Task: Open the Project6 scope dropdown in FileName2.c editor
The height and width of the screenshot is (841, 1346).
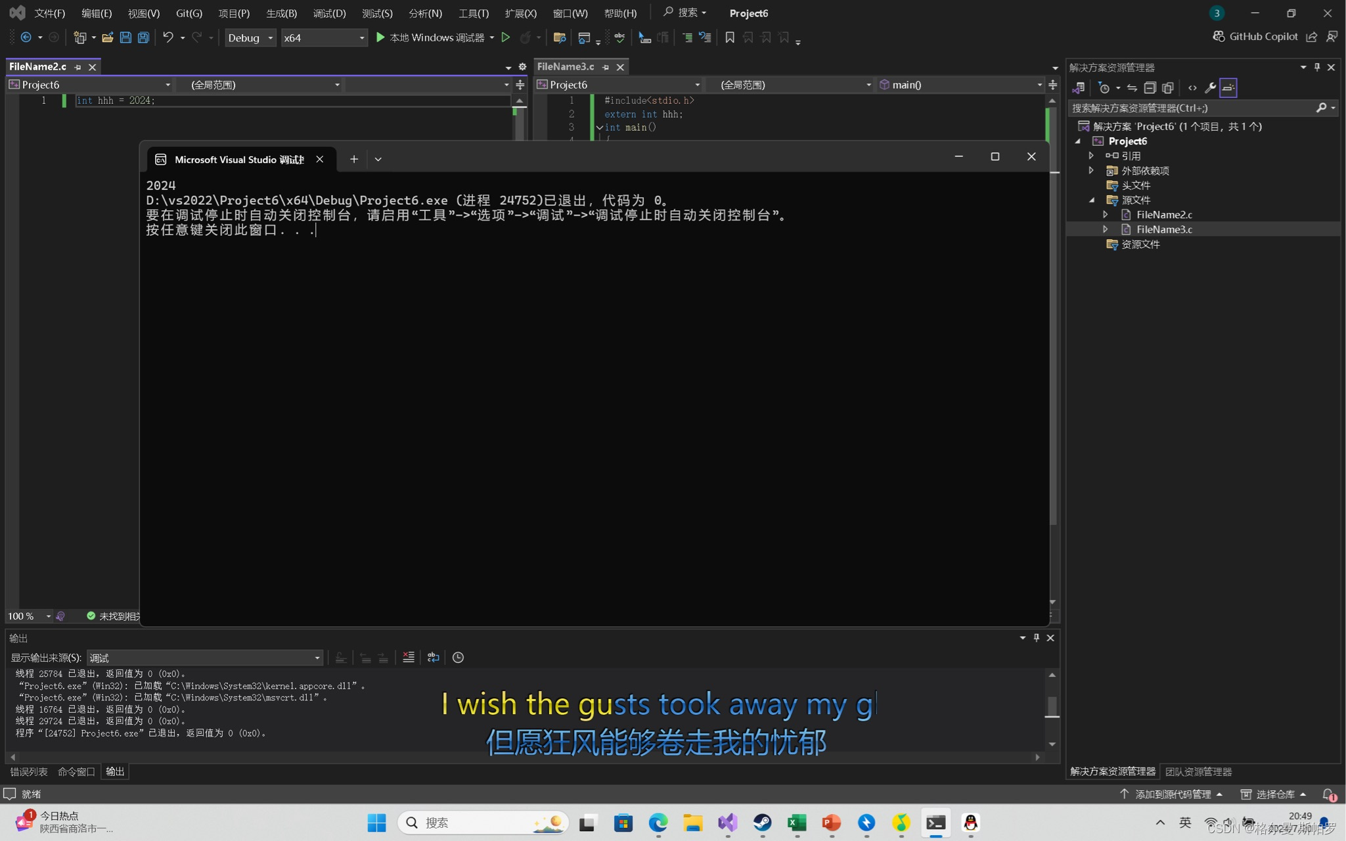Action: pyautogui.click(x=90, y=85)
